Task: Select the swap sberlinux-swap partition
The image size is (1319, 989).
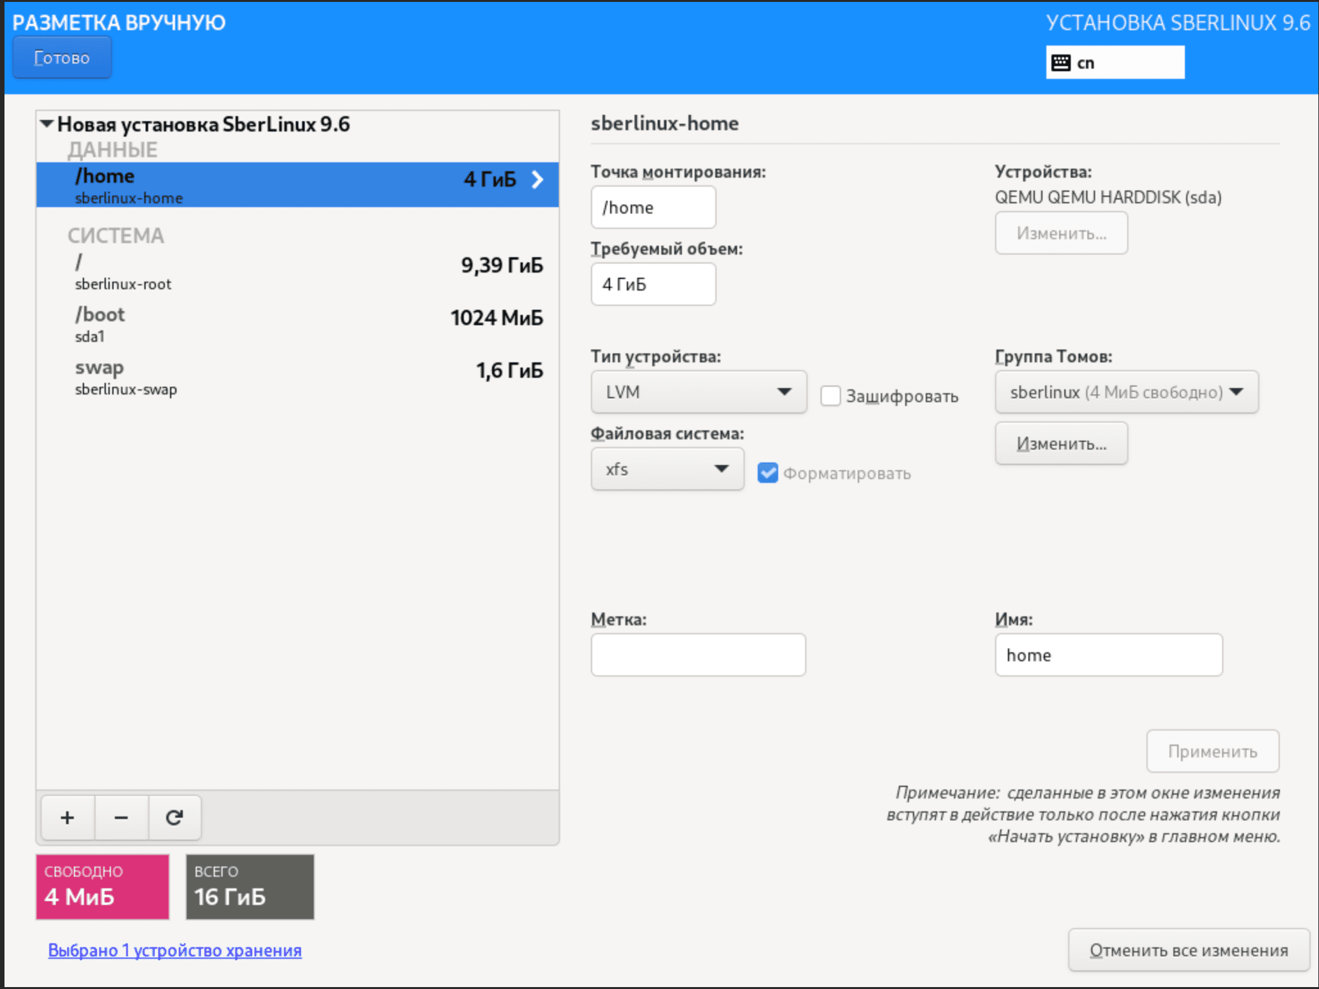Action: click(x=298, y=376)
